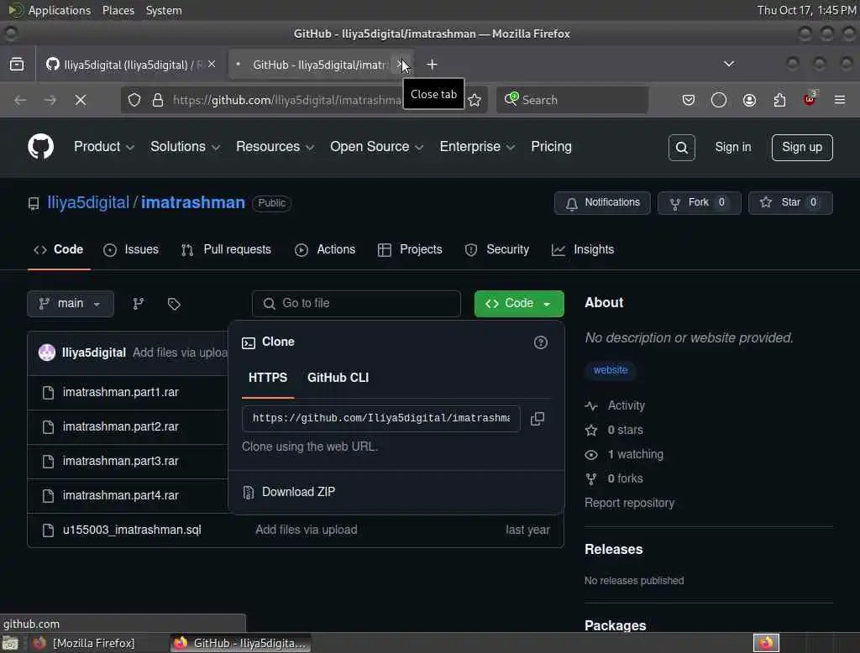Expand the Product menu
Viewport: 860px width, 653px height.
[103, 147]
